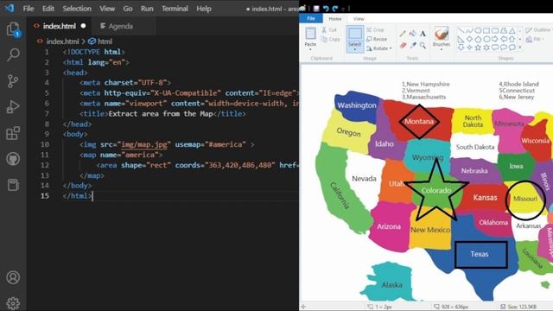Click Redo in Paint quick access toolbar
The image size is (553, 311).
[x=334, y=8]
